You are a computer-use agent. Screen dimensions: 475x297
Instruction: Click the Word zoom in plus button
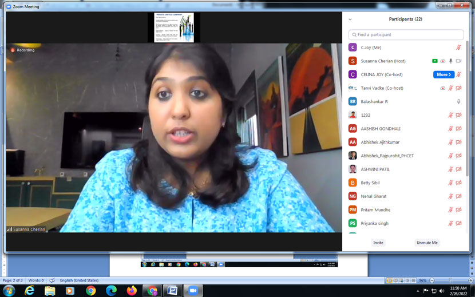470,280
